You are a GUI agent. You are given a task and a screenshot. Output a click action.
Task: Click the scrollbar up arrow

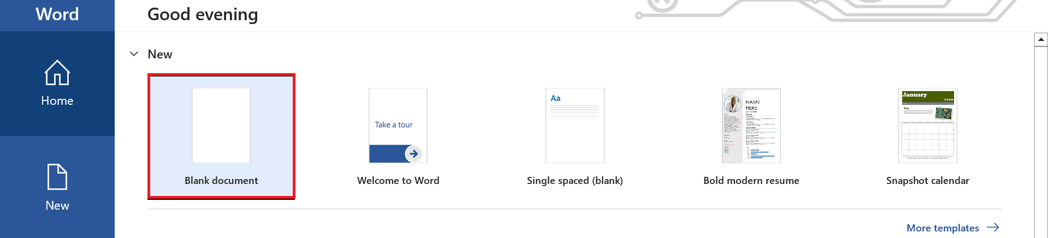(1041, 39)
